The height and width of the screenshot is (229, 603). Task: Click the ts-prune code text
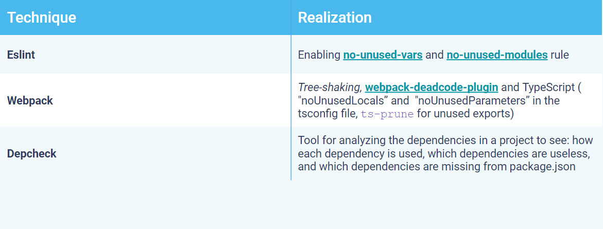387,115
